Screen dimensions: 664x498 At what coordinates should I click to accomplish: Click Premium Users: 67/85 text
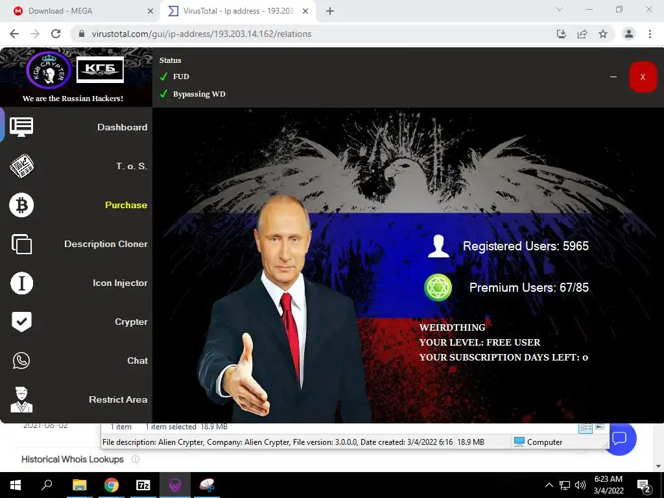click(529, 287)
